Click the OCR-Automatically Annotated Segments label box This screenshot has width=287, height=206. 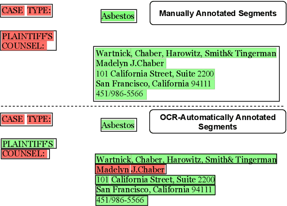(x=218, y=122)
